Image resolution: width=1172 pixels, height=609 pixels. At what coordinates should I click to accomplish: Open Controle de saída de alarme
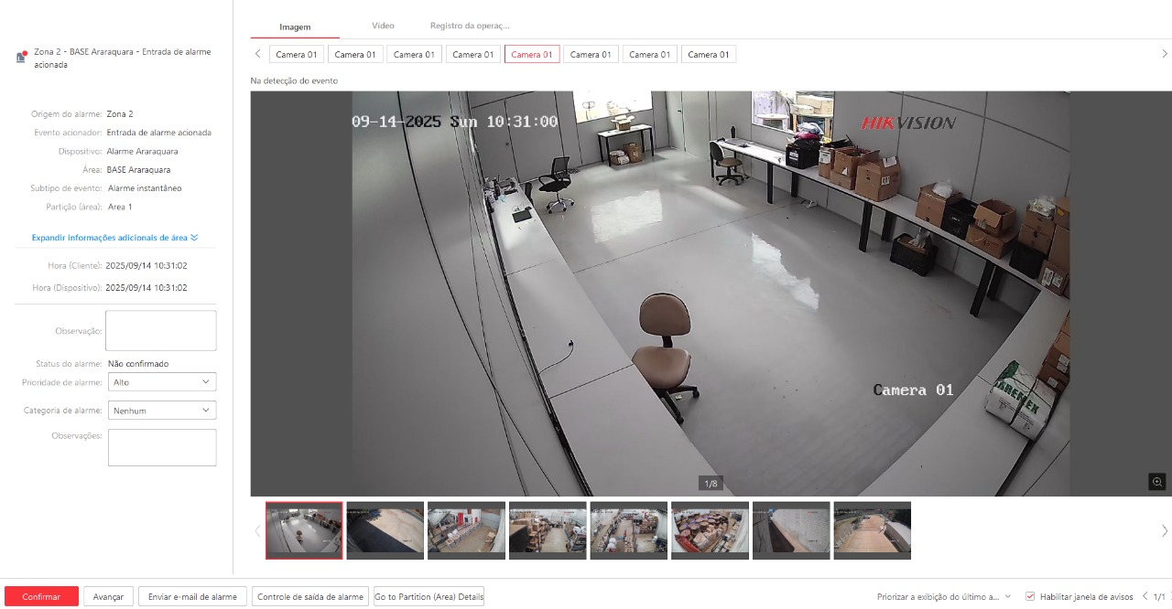pos(310,596)
